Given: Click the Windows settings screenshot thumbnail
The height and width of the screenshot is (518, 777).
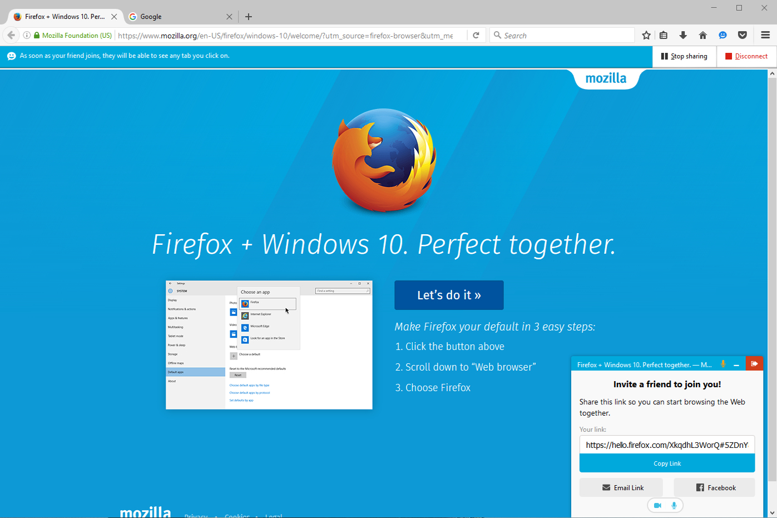Looking at the screenshot, I should tap(269, 345).
